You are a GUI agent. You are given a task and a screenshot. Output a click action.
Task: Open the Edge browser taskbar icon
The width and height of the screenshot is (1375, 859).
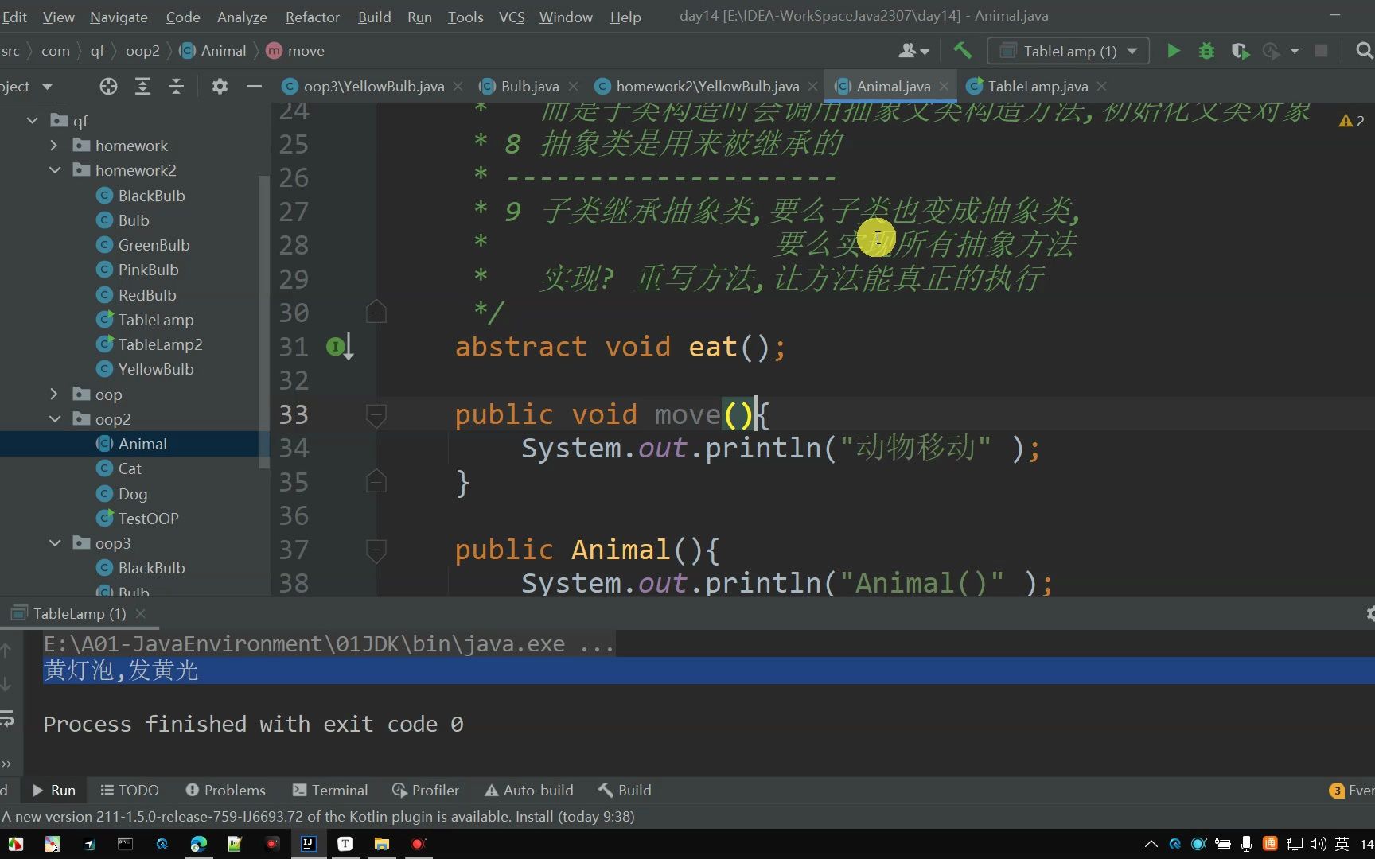pos(198,844)
